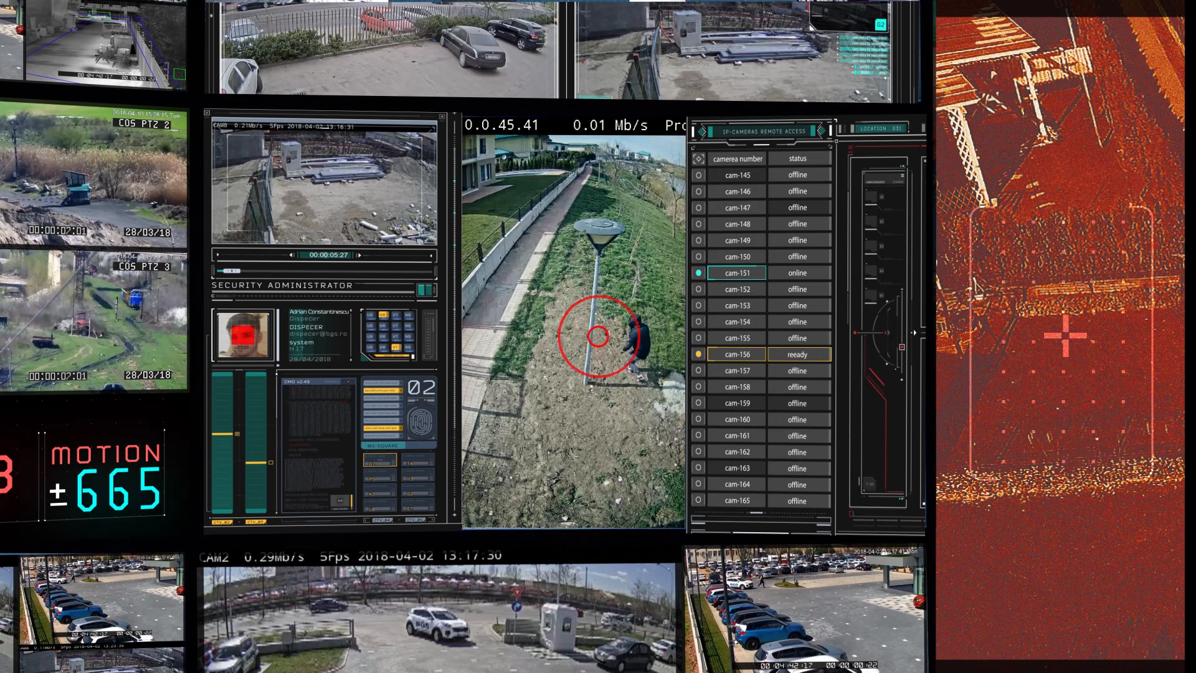Select radio button for cam-145
Screen dimensions: 1196x673
pyautogui.click(x=698, y=176)
